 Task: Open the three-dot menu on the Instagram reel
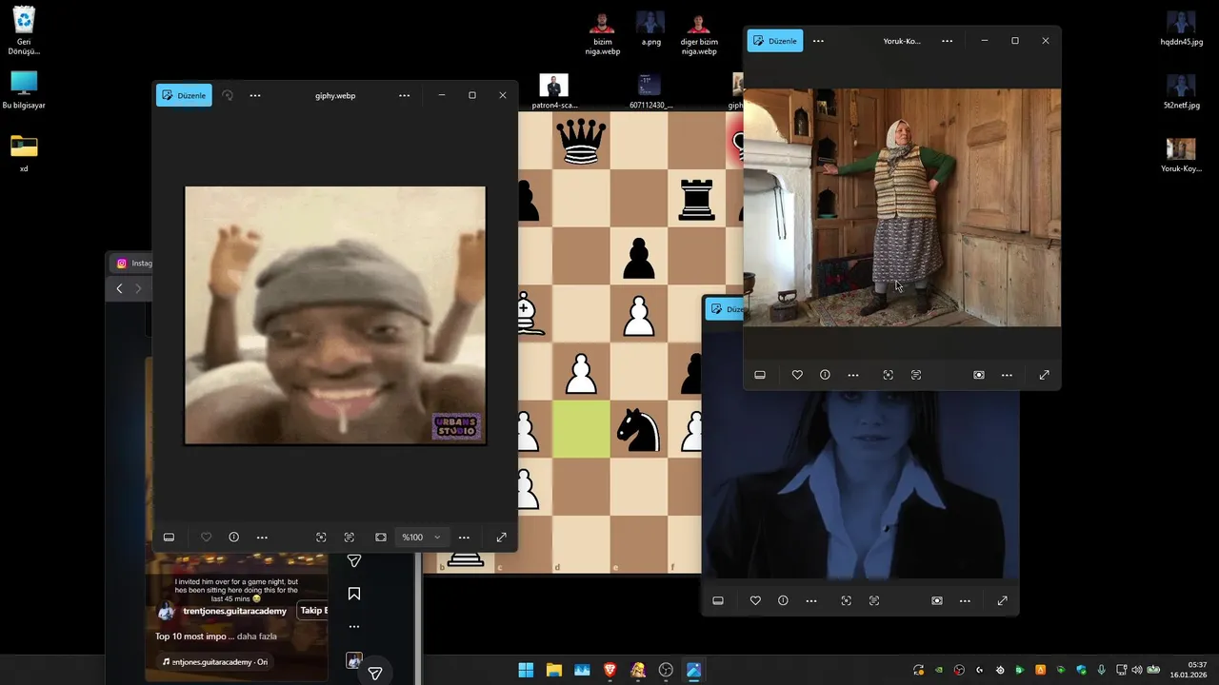click(x=354, y=627)
